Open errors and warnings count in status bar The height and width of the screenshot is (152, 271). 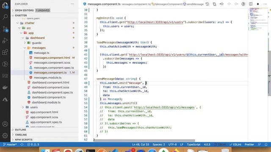[33, 144]
